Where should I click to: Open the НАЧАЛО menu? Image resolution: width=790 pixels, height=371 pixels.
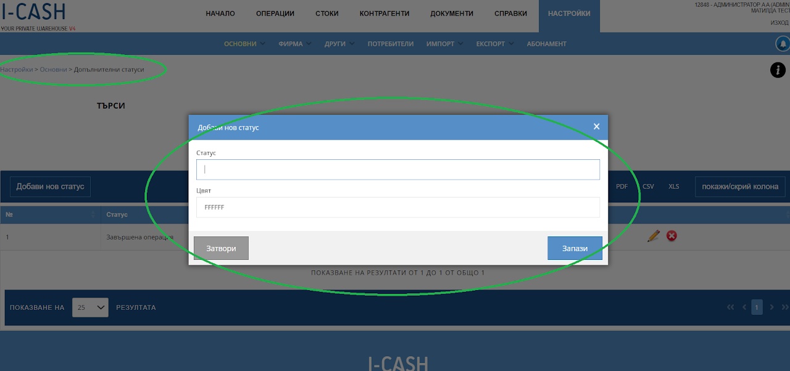pos(220,14)
